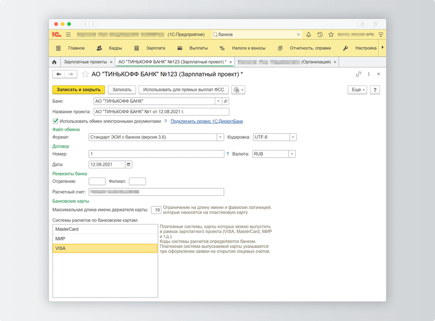Screen dimensions: 435x321
Task: Open the Еще dropdown menu
Action: click(357, 90)
